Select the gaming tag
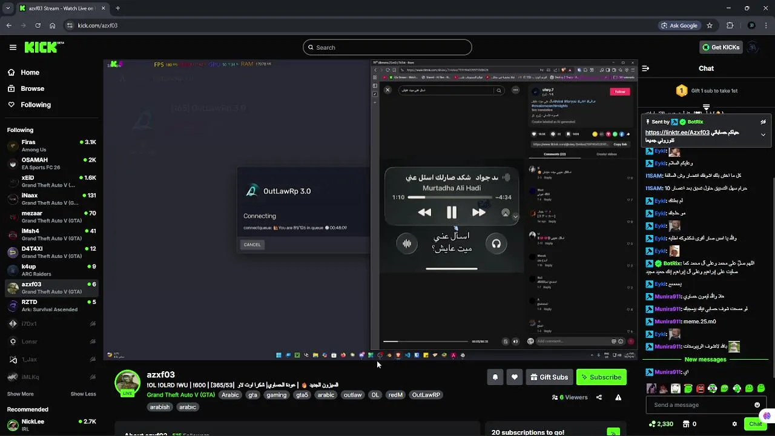 (277, 395)
